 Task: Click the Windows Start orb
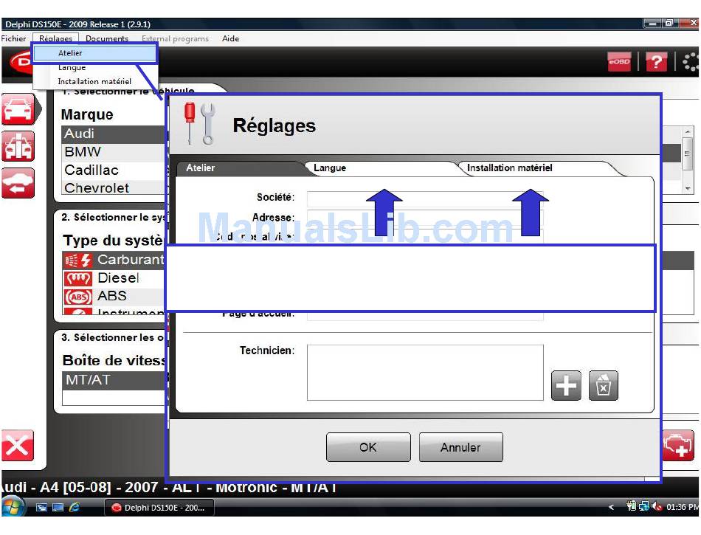(12, 507)
